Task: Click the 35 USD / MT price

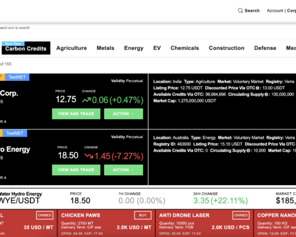Action: click(x=38, y=227)
